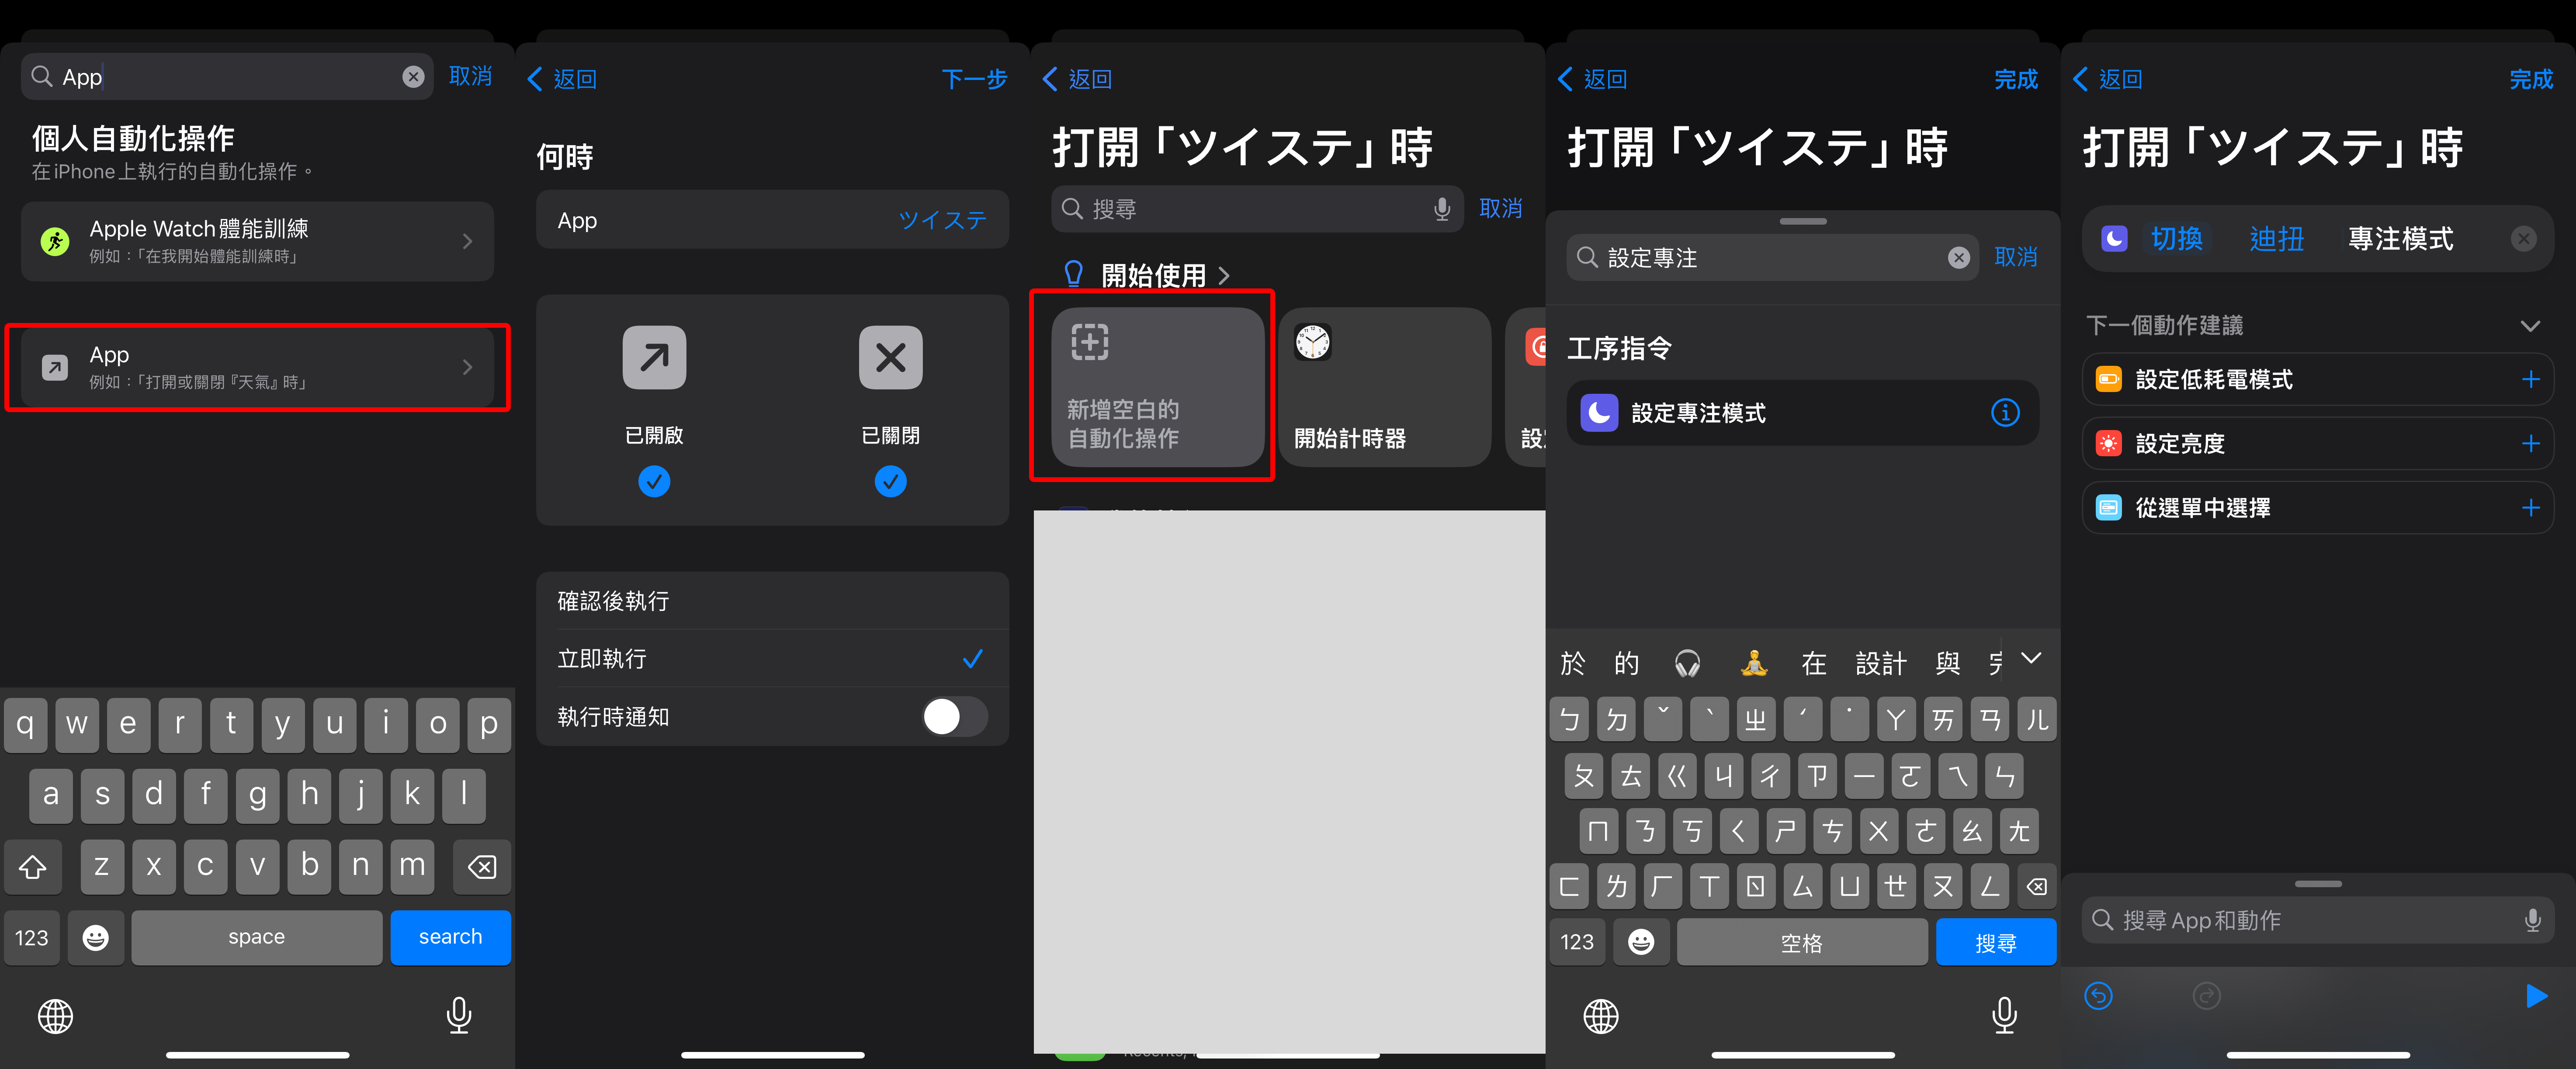Tap the backspace key on English keyboard
Screen dimensions: 2576x1069
482,866
